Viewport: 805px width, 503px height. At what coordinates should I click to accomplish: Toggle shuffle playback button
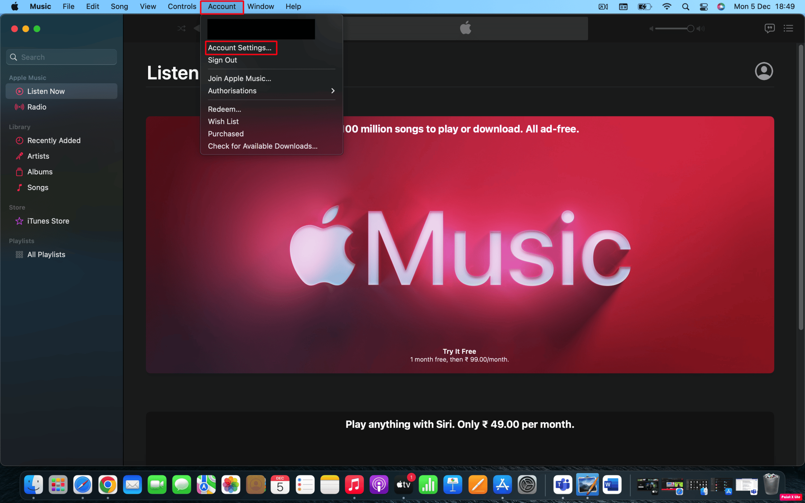click(182, 28)
